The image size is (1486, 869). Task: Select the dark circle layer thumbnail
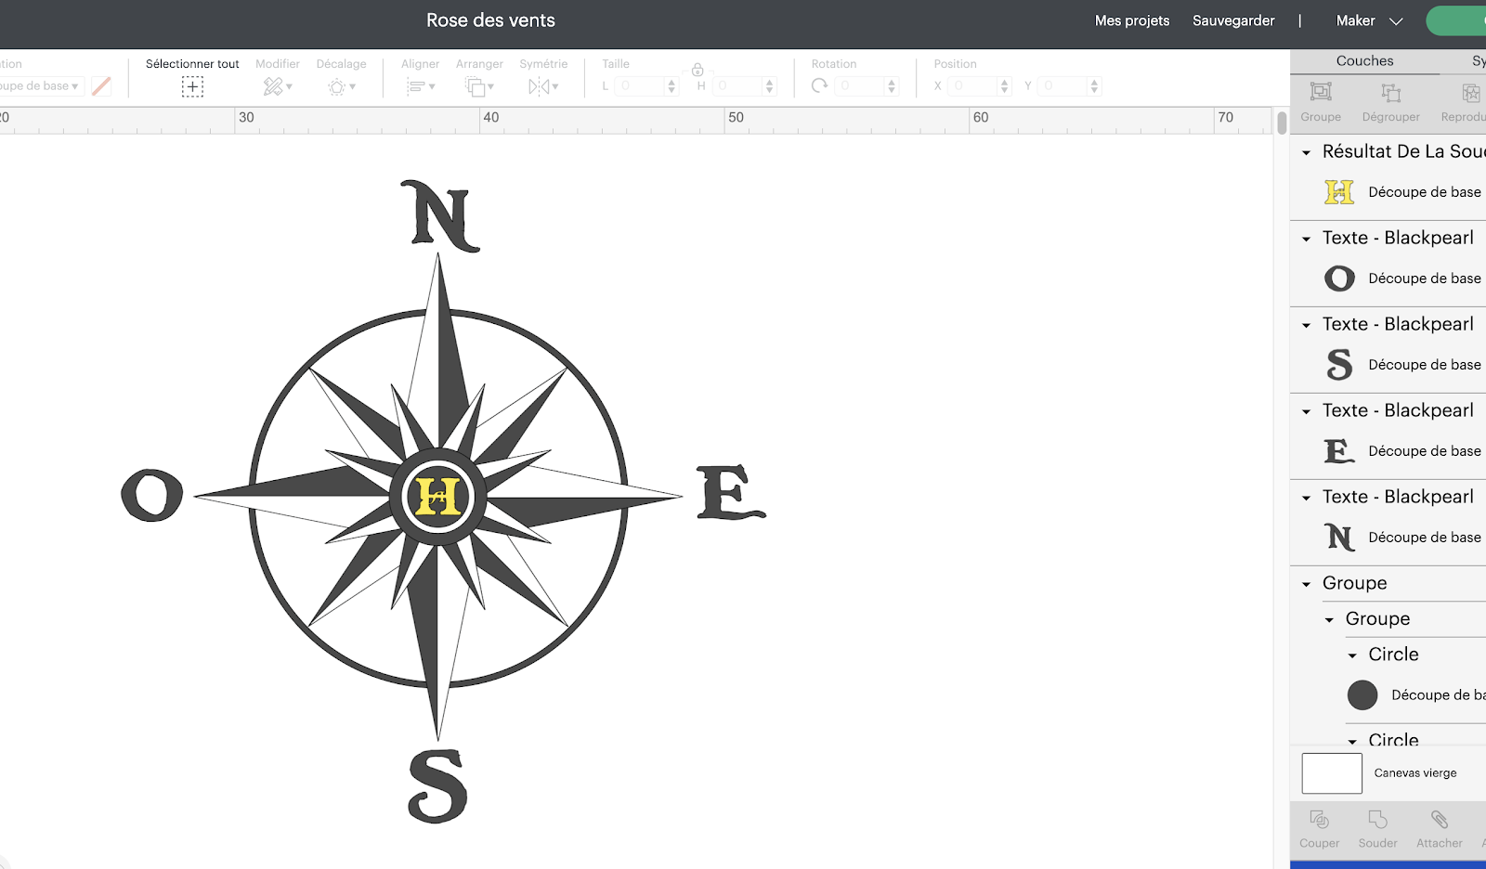pos(1362,694)
